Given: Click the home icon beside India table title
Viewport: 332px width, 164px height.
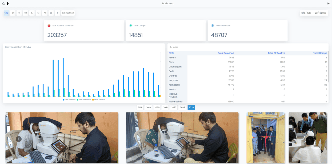Looking at the screenshot, I should (171, 47).
